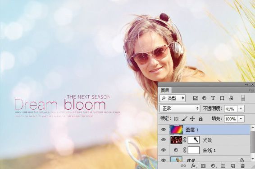Filter layers by adjustment layer type
The height and width of the screenshot is (169, 255).
[204, 98]
